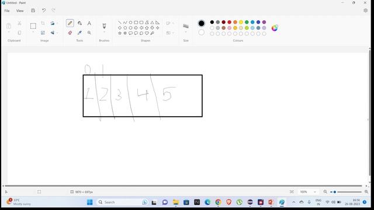This screenshot has width=374, height=210.
Task: Click the Save icon
Action: tap(33, 10)
